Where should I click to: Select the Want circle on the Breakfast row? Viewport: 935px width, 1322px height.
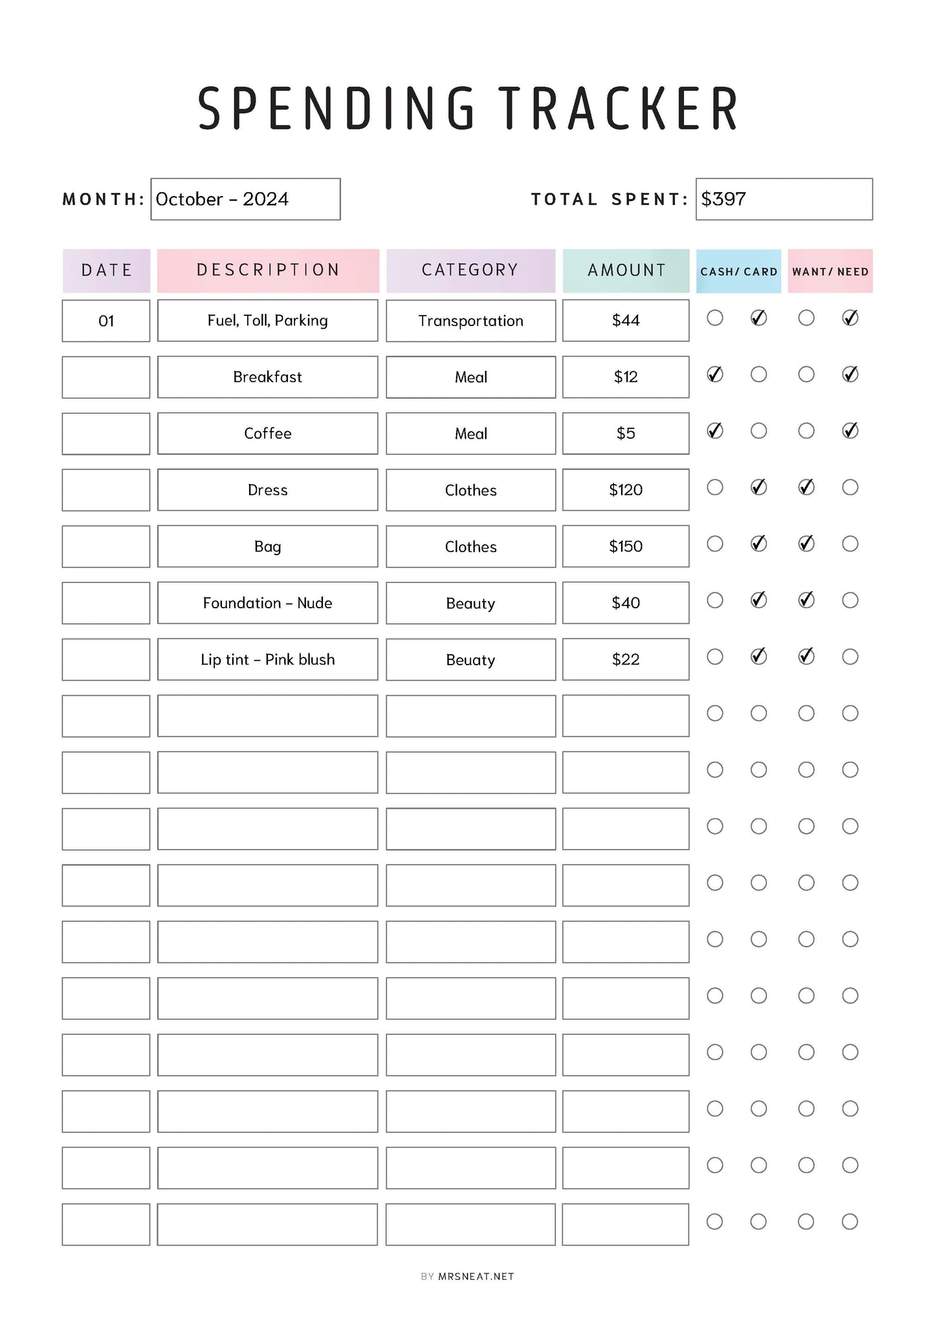click(806, 375)
